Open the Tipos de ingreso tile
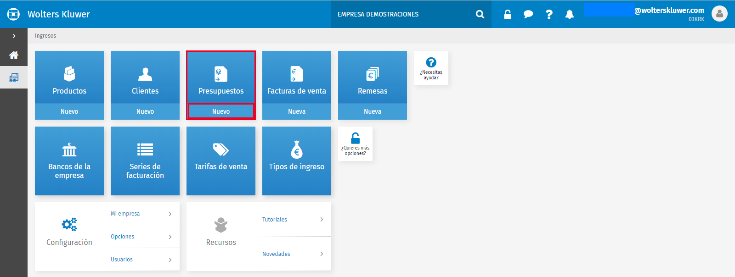This screenshot has height=277, width=735. 297,161
